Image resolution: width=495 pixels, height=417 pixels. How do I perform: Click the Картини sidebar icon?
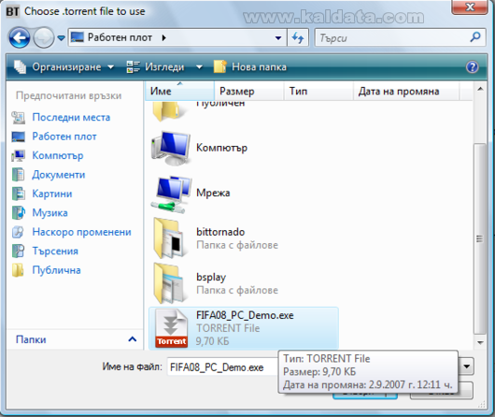click(19, 194)
